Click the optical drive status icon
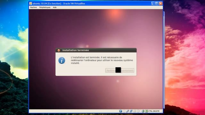The height and width of the screenshot is (115, 205). pyautogui.click(x=124, y=111)
